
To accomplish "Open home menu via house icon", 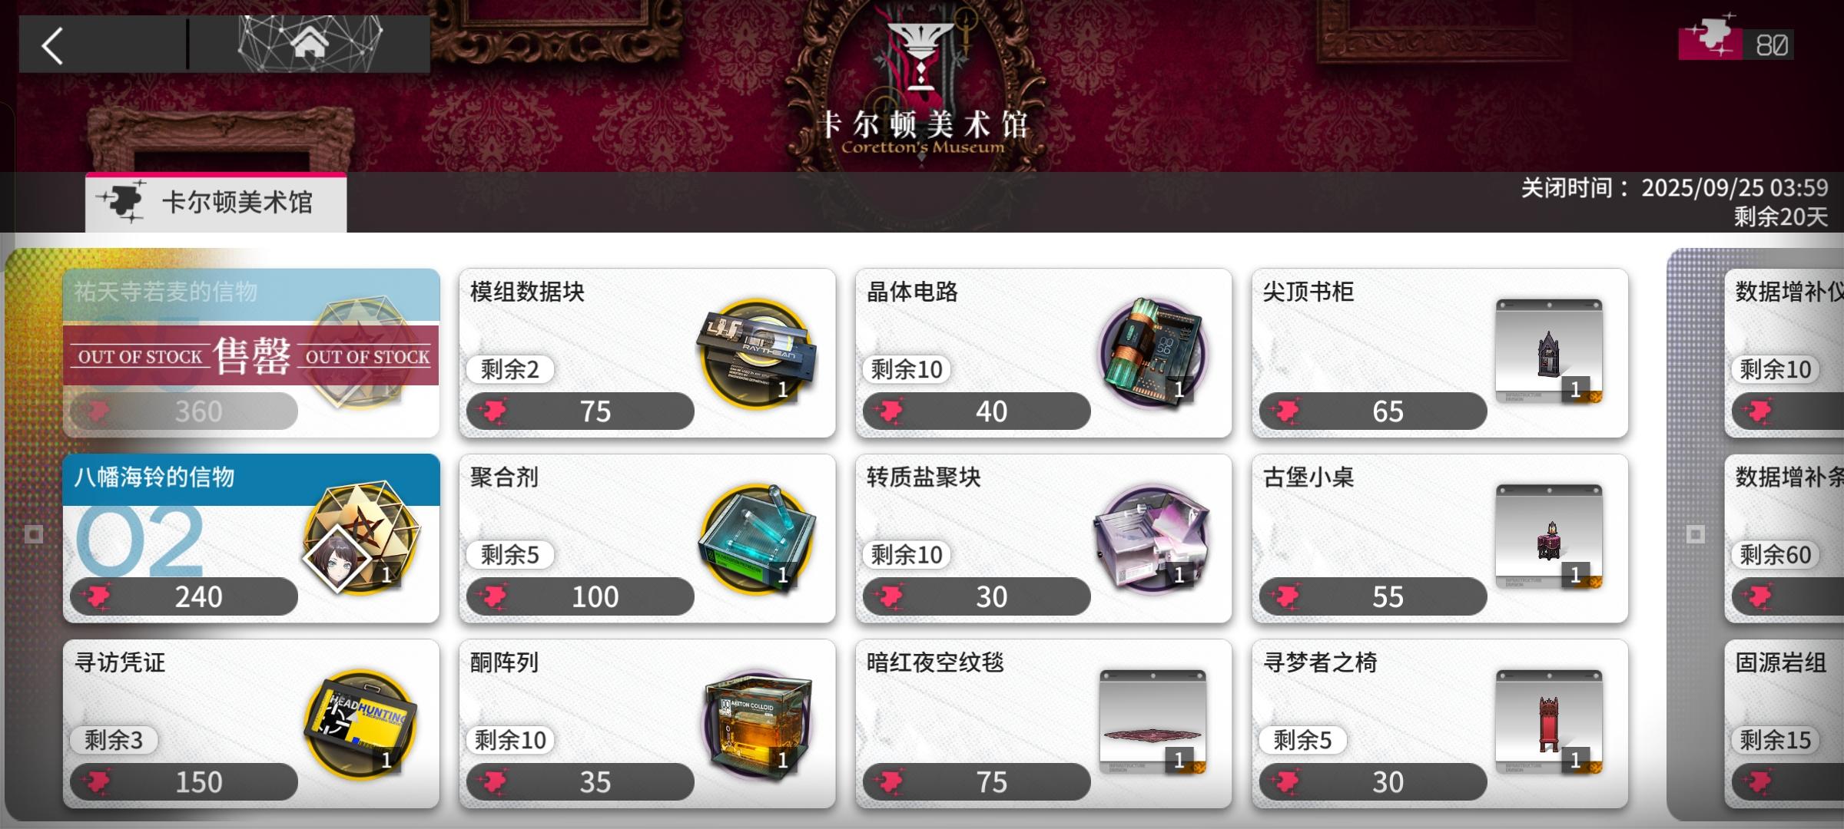I will pos(310,44).
